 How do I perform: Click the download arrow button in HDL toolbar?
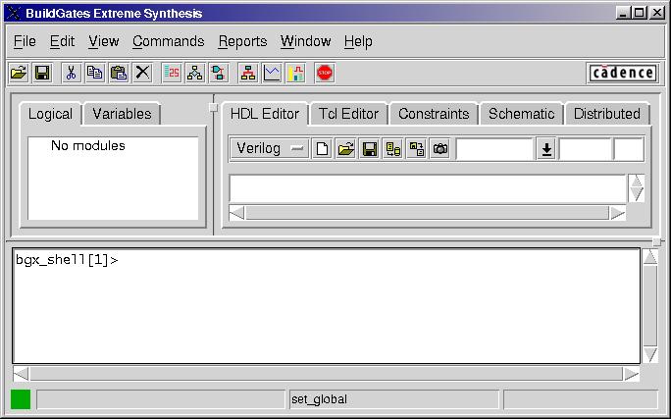[546, 149]
